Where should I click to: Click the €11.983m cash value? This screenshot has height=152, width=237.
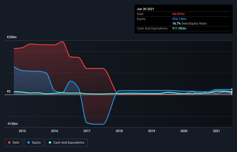pos(180,28)
